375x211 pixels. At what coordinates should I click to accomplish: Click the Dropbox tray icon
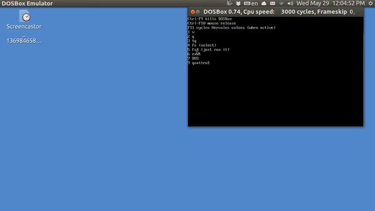point(238,4)
